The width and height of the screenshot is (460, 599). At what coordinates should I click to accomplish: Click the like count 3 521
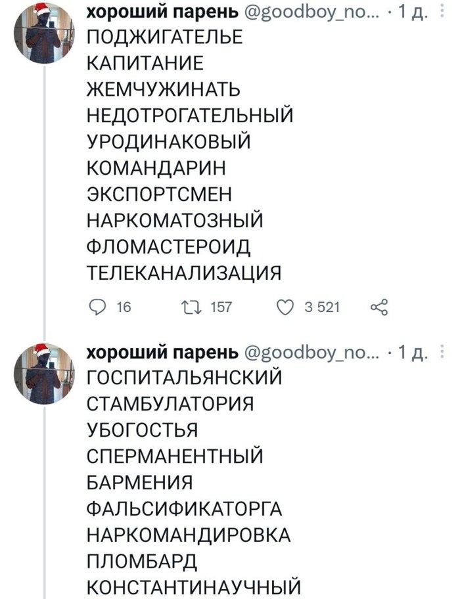[321, 307]
